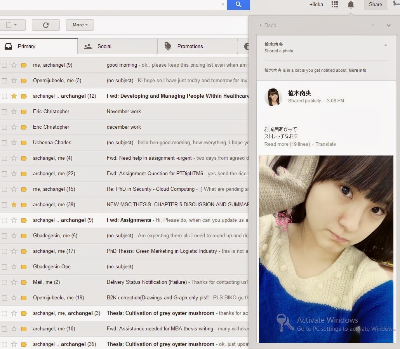Star the Delivery Status Notification email
Screen dimensions: 400x349
(x=14, y=282)
